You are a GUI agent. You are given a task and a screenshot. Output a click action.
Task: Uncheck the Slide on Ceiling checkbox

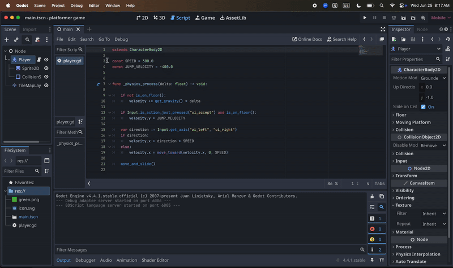coord(423,107)
